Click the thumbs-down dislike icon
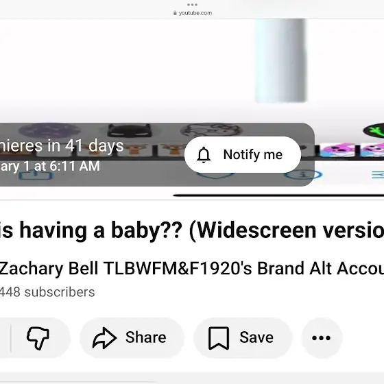The image size is (384, 384). 38,338
